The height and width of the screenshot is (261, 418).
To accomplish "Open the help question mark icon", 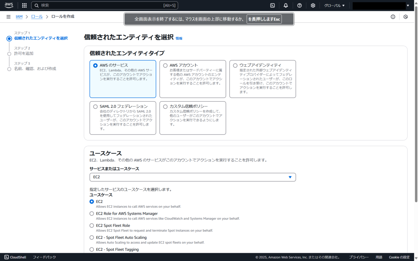I will 299,5.
